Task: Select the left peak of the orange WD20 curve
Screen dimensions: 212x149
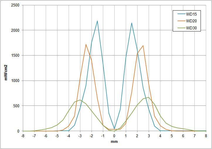Action: 86,45
